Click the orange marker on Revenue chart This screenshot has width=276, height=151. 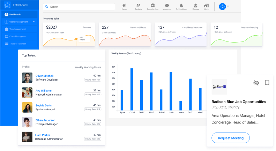pyautogui.click(x=76, y=39)
